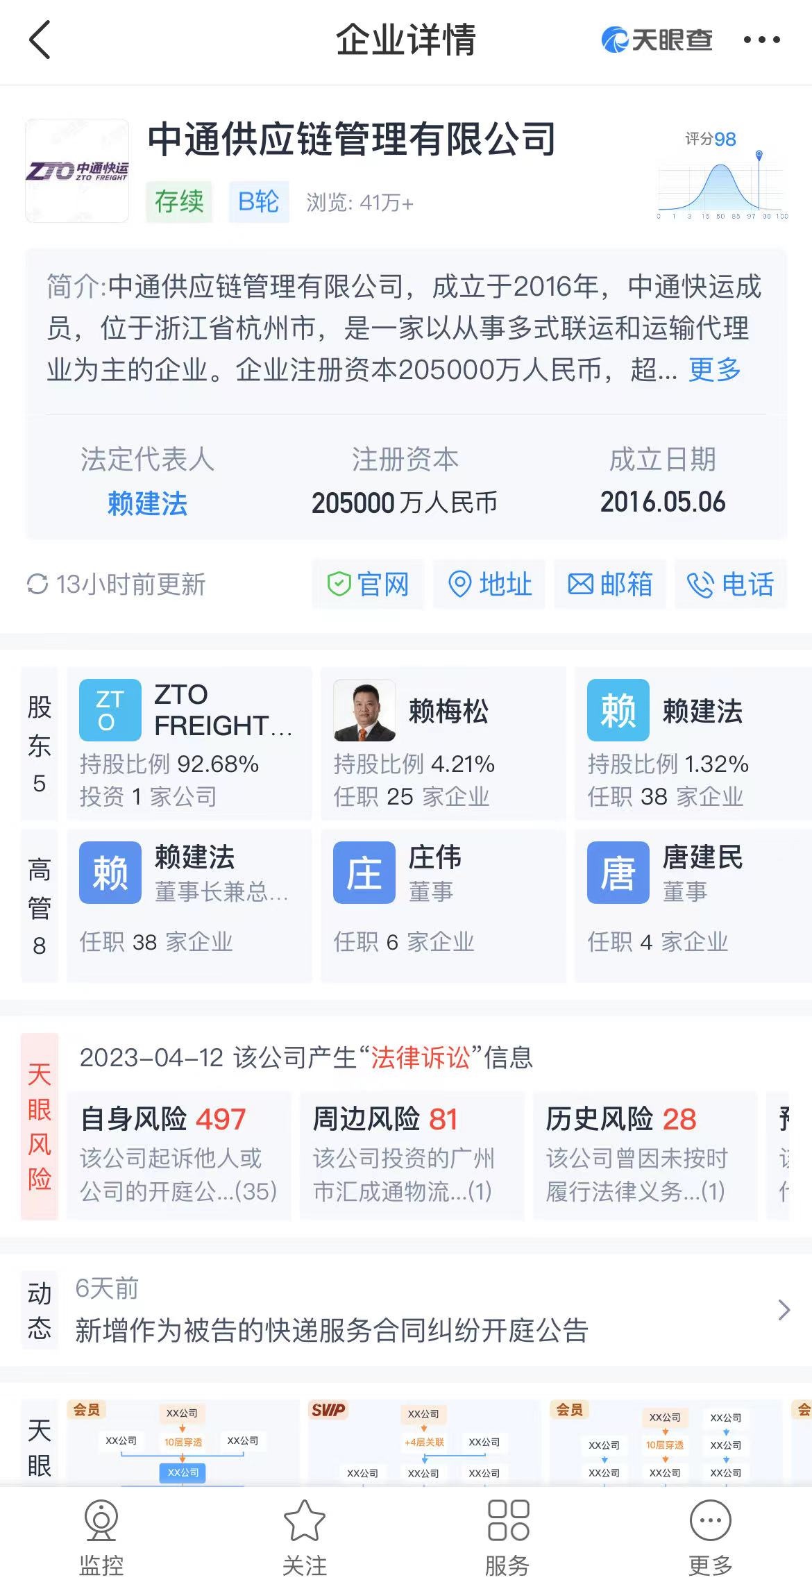Viewport: 812px width, 1589px height.
Task: Open the 官网 official website button
Action: click(368, 584)
